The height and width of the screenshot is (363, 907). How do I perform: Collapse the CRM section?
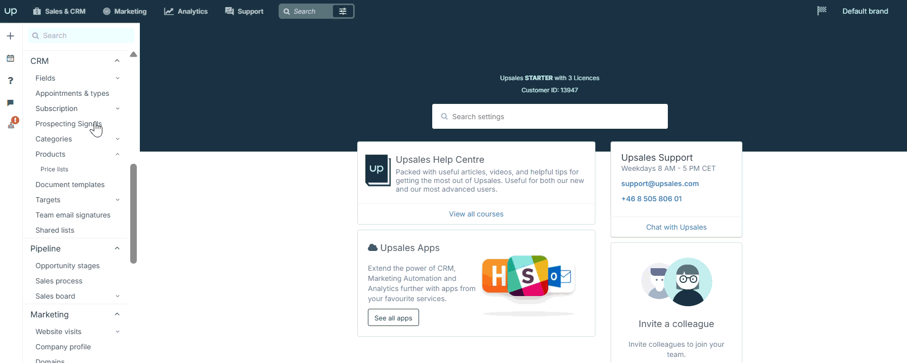[117, 61]
